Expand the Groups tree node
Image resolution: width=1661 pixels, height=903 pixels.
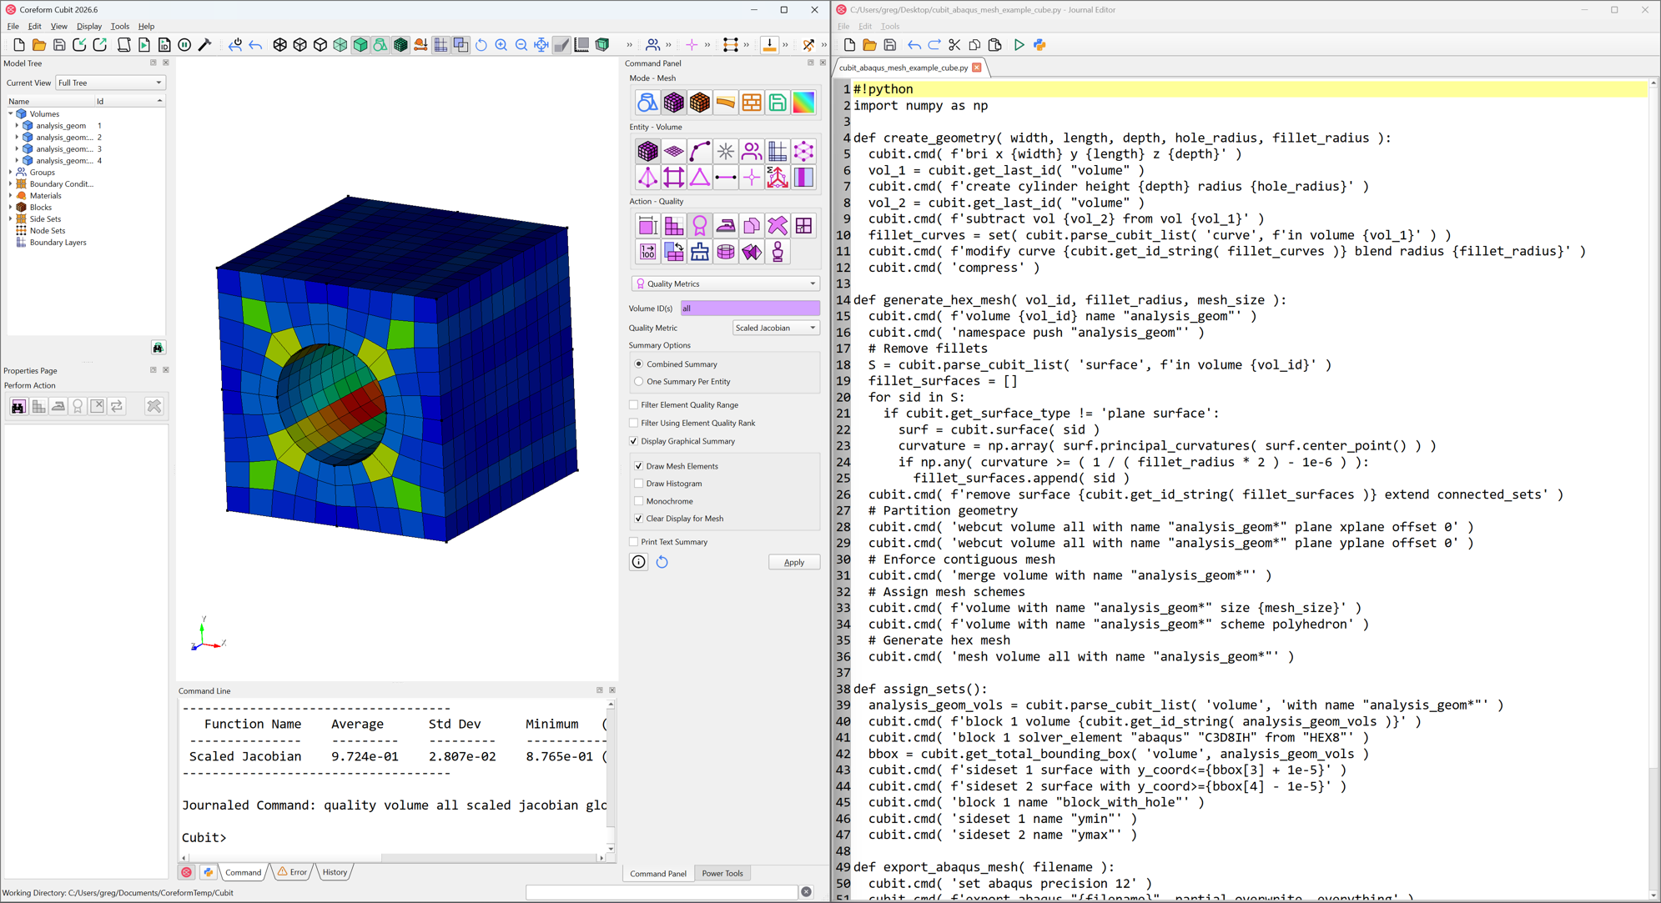click(11, 173)
